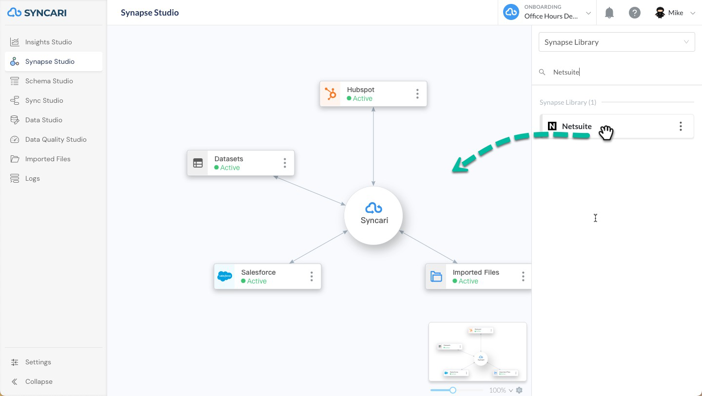
Task: Click the sidebar Imported Files folder icon
Action: (x=15, y=159)
